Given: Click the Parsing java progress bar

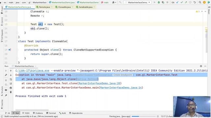Looking at the screenshot, I should point(143,116).
